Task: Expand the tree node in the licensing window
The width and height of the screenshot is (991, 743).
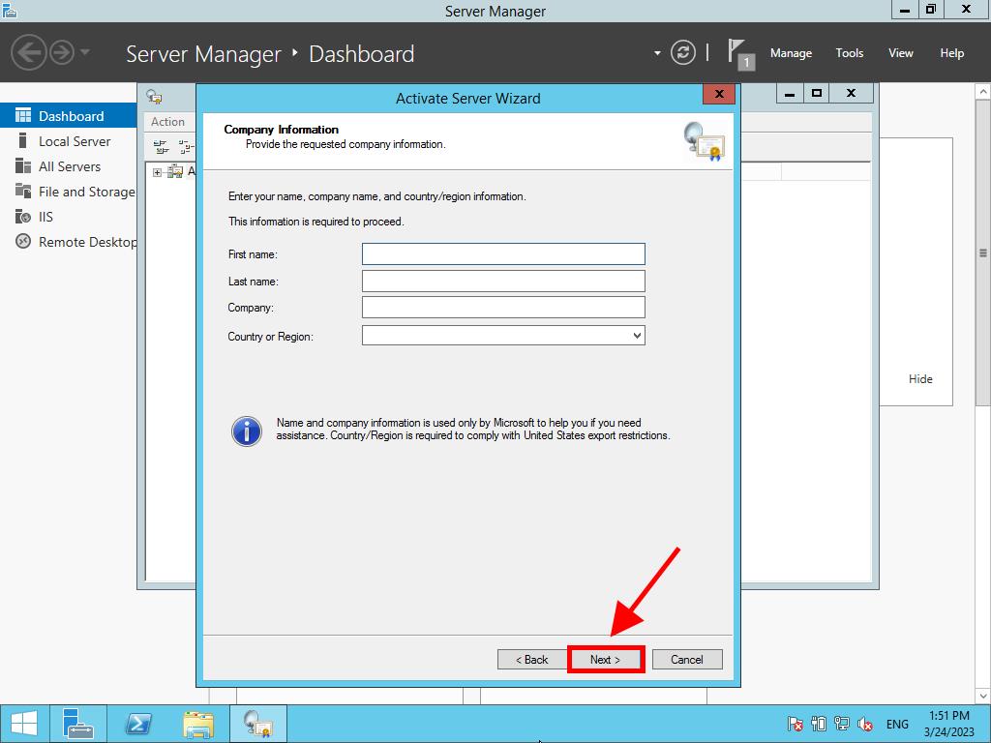Action: 157,172
